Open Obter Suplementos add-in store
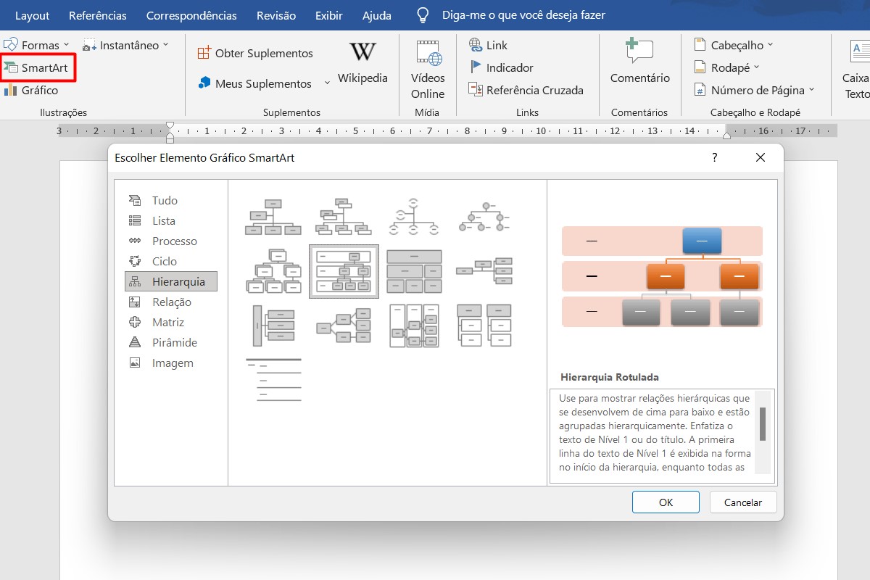Image resolution: width=870 pixels, height=580 pixels. coord(255,54)
